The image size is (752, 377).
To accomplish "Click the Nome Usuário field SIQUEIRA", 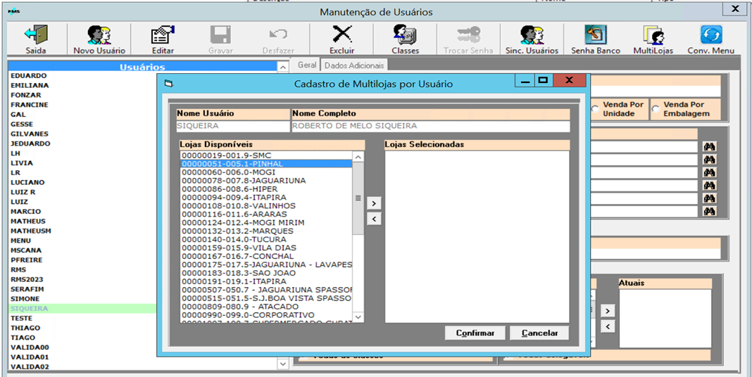I will [x=233, y=127].
